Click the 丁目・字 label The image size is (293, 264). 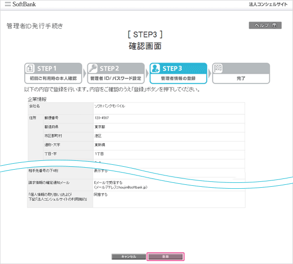(50, 154)
